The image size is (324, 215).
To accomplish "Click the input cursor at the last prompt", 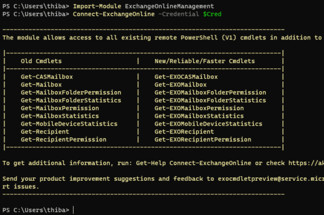I will click(x=74, y=210).
